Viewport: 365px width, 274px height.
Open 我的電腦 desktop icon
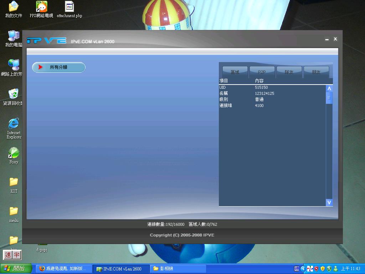pyautogui.click(x=14, y=39)
